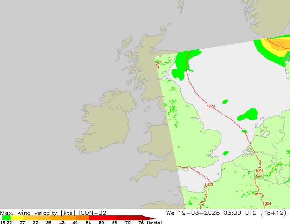Image resolution: width=290 pixels, height=224 pixels.
Task: Click the arrow tip of the color scale
Action: click(x=150, y=218)
